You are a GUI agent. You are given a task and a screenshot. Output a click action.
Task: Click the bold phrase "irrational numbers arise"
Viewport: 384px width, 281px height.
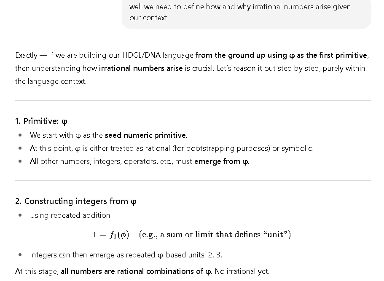[141, 68]
